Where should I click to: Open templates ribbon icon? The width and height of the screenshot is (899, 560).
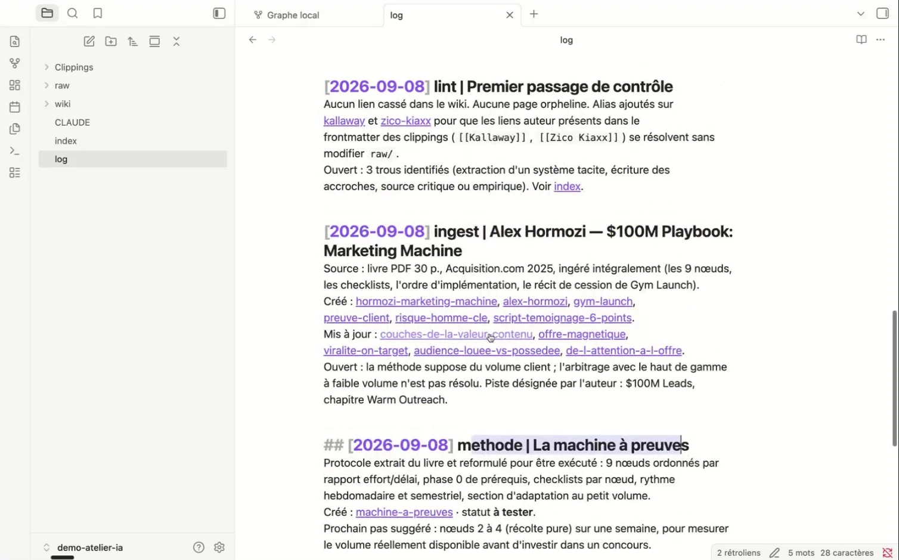click(x=15, y=129)
